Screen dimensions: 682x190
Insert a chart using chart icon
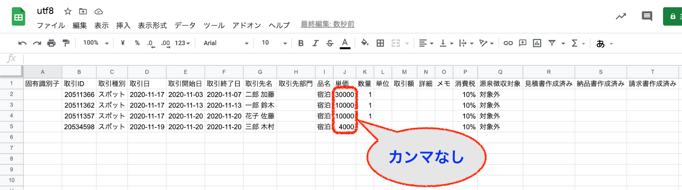(537, 43)
